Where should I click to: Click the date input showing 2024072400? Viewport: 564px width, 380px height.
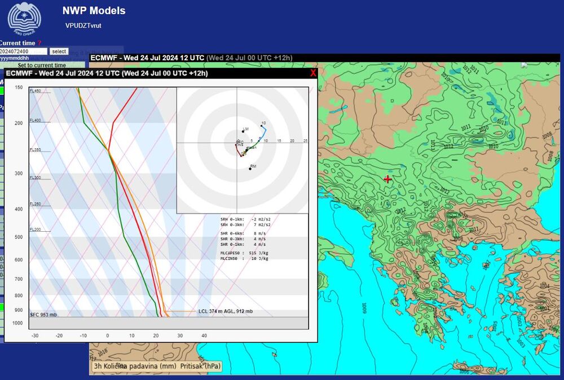coord(23,51)
